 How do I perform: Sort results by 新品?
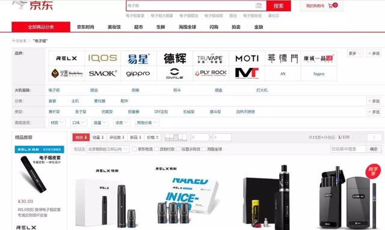point(135,137)
